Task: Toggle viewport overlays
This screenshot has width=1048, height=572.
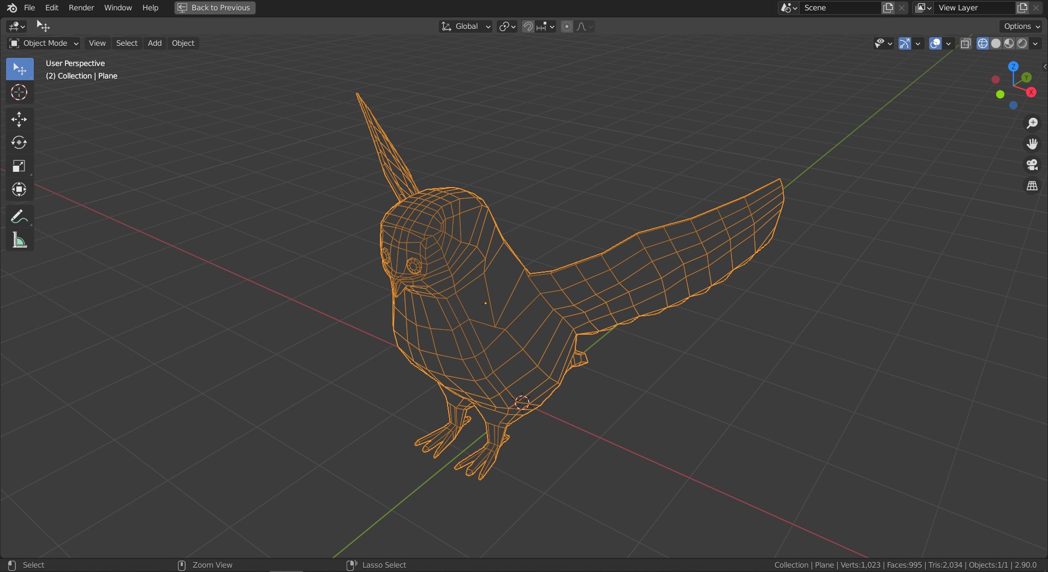Action: pos(935,44)
